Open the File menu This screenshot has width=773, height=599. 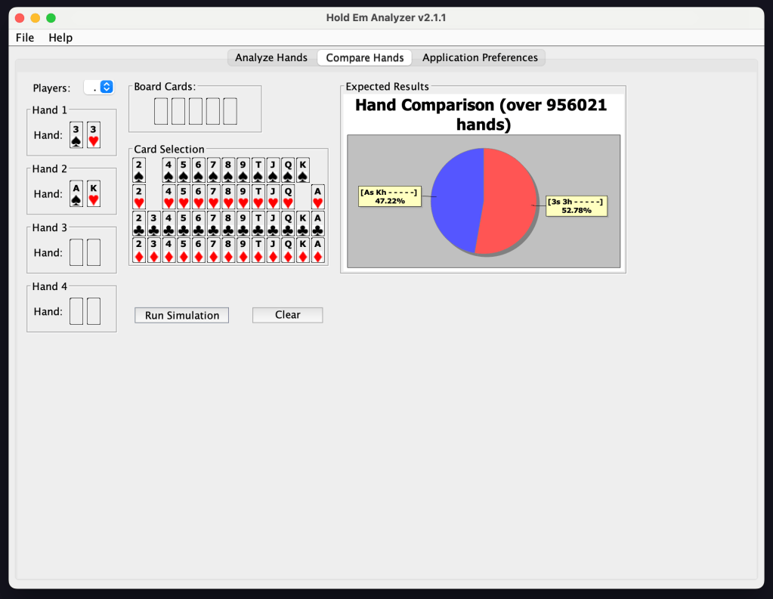coord(25,38)
